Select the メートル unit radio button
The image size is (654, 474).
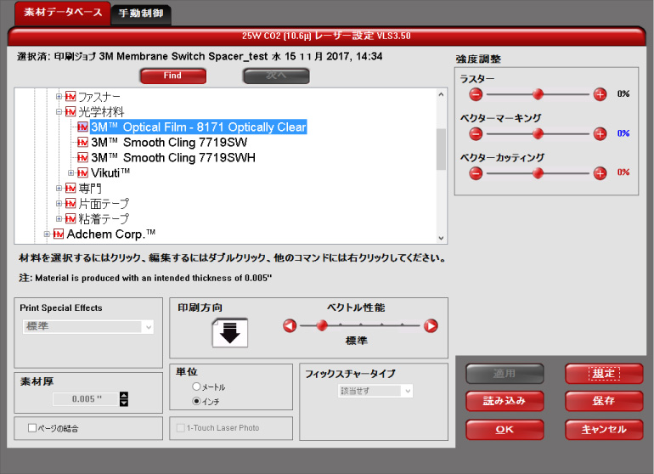click(196, 387)
